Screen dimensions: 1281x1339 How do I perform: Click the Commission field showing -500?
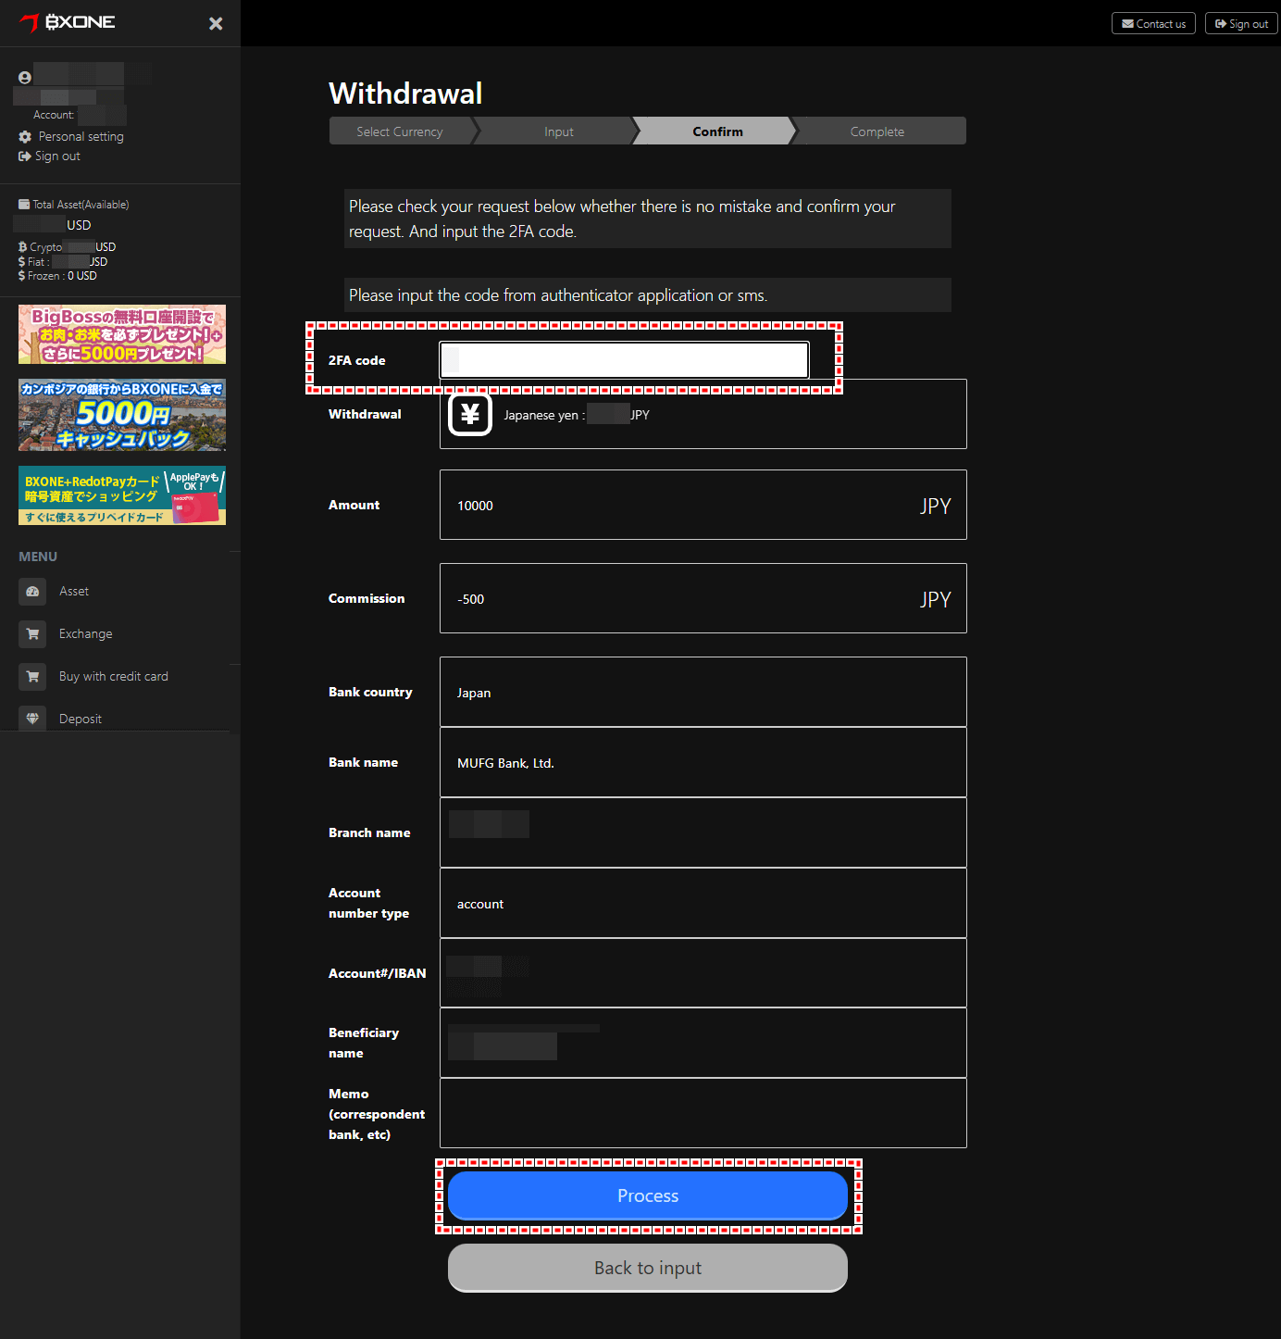703,598
